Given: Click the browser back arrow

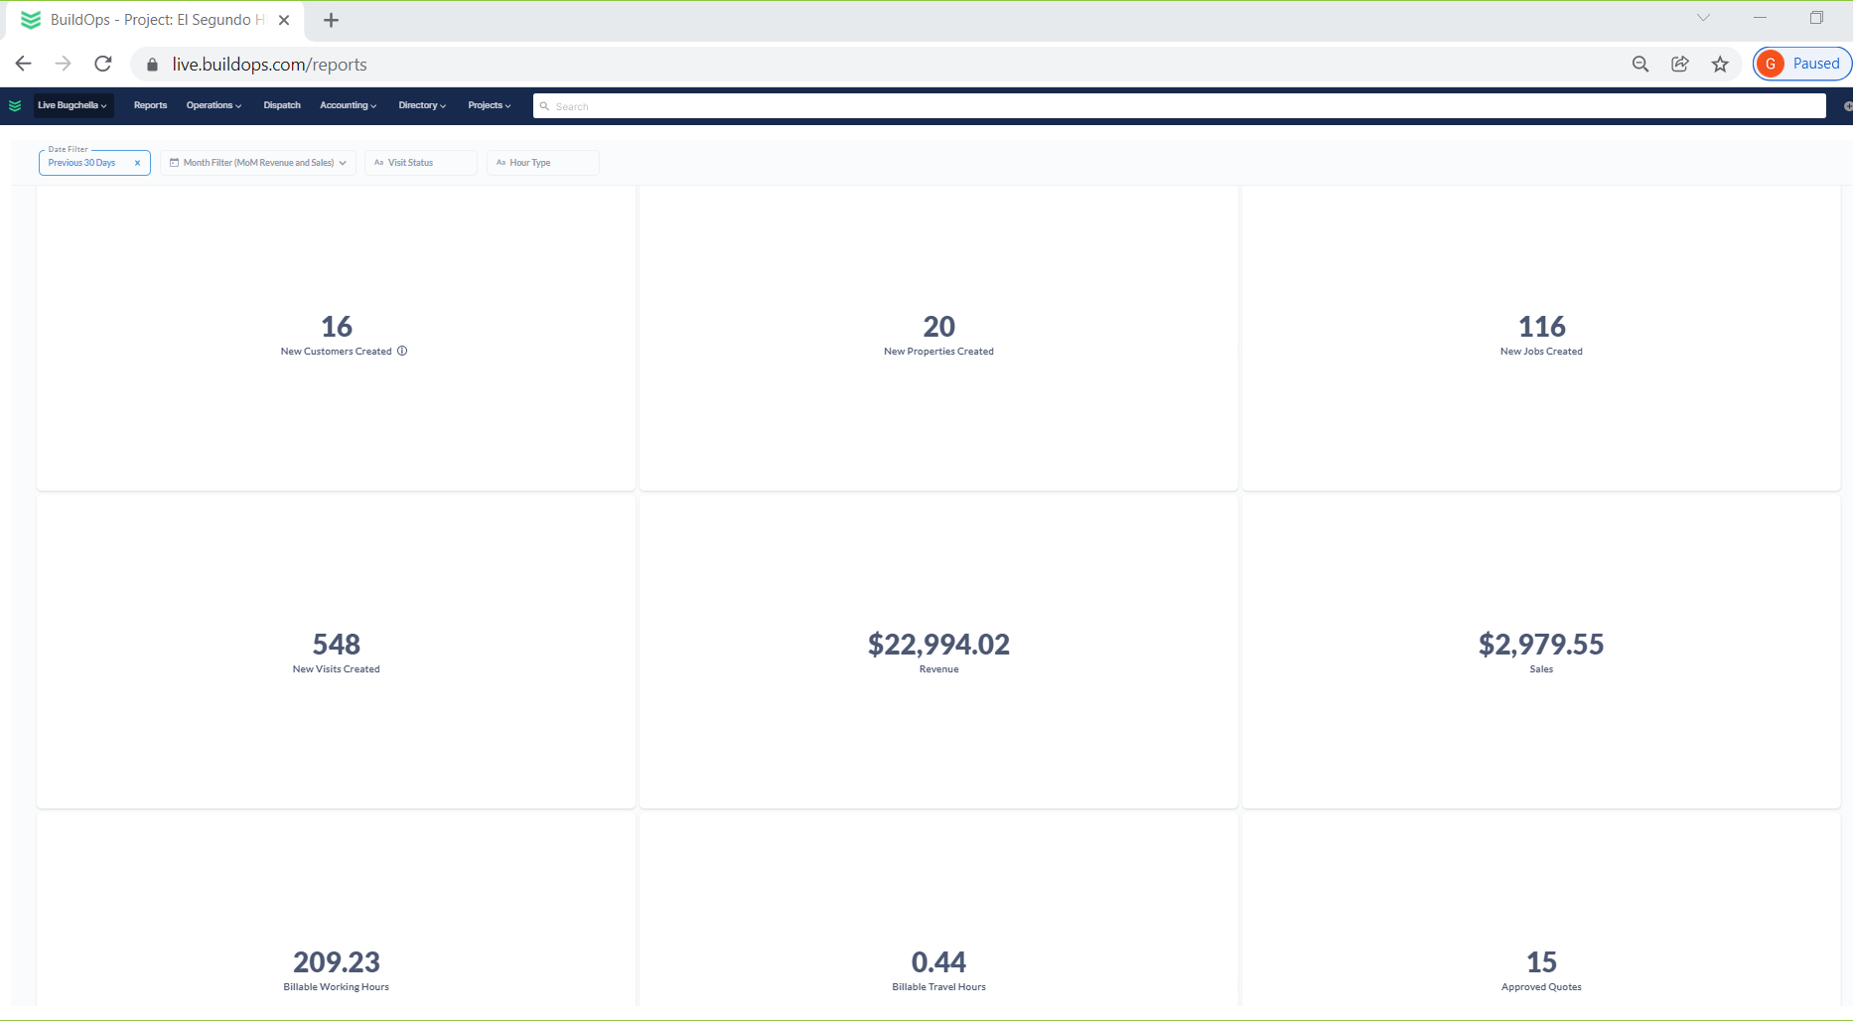Looking at the screenshot, I should [x=24, y=65].
